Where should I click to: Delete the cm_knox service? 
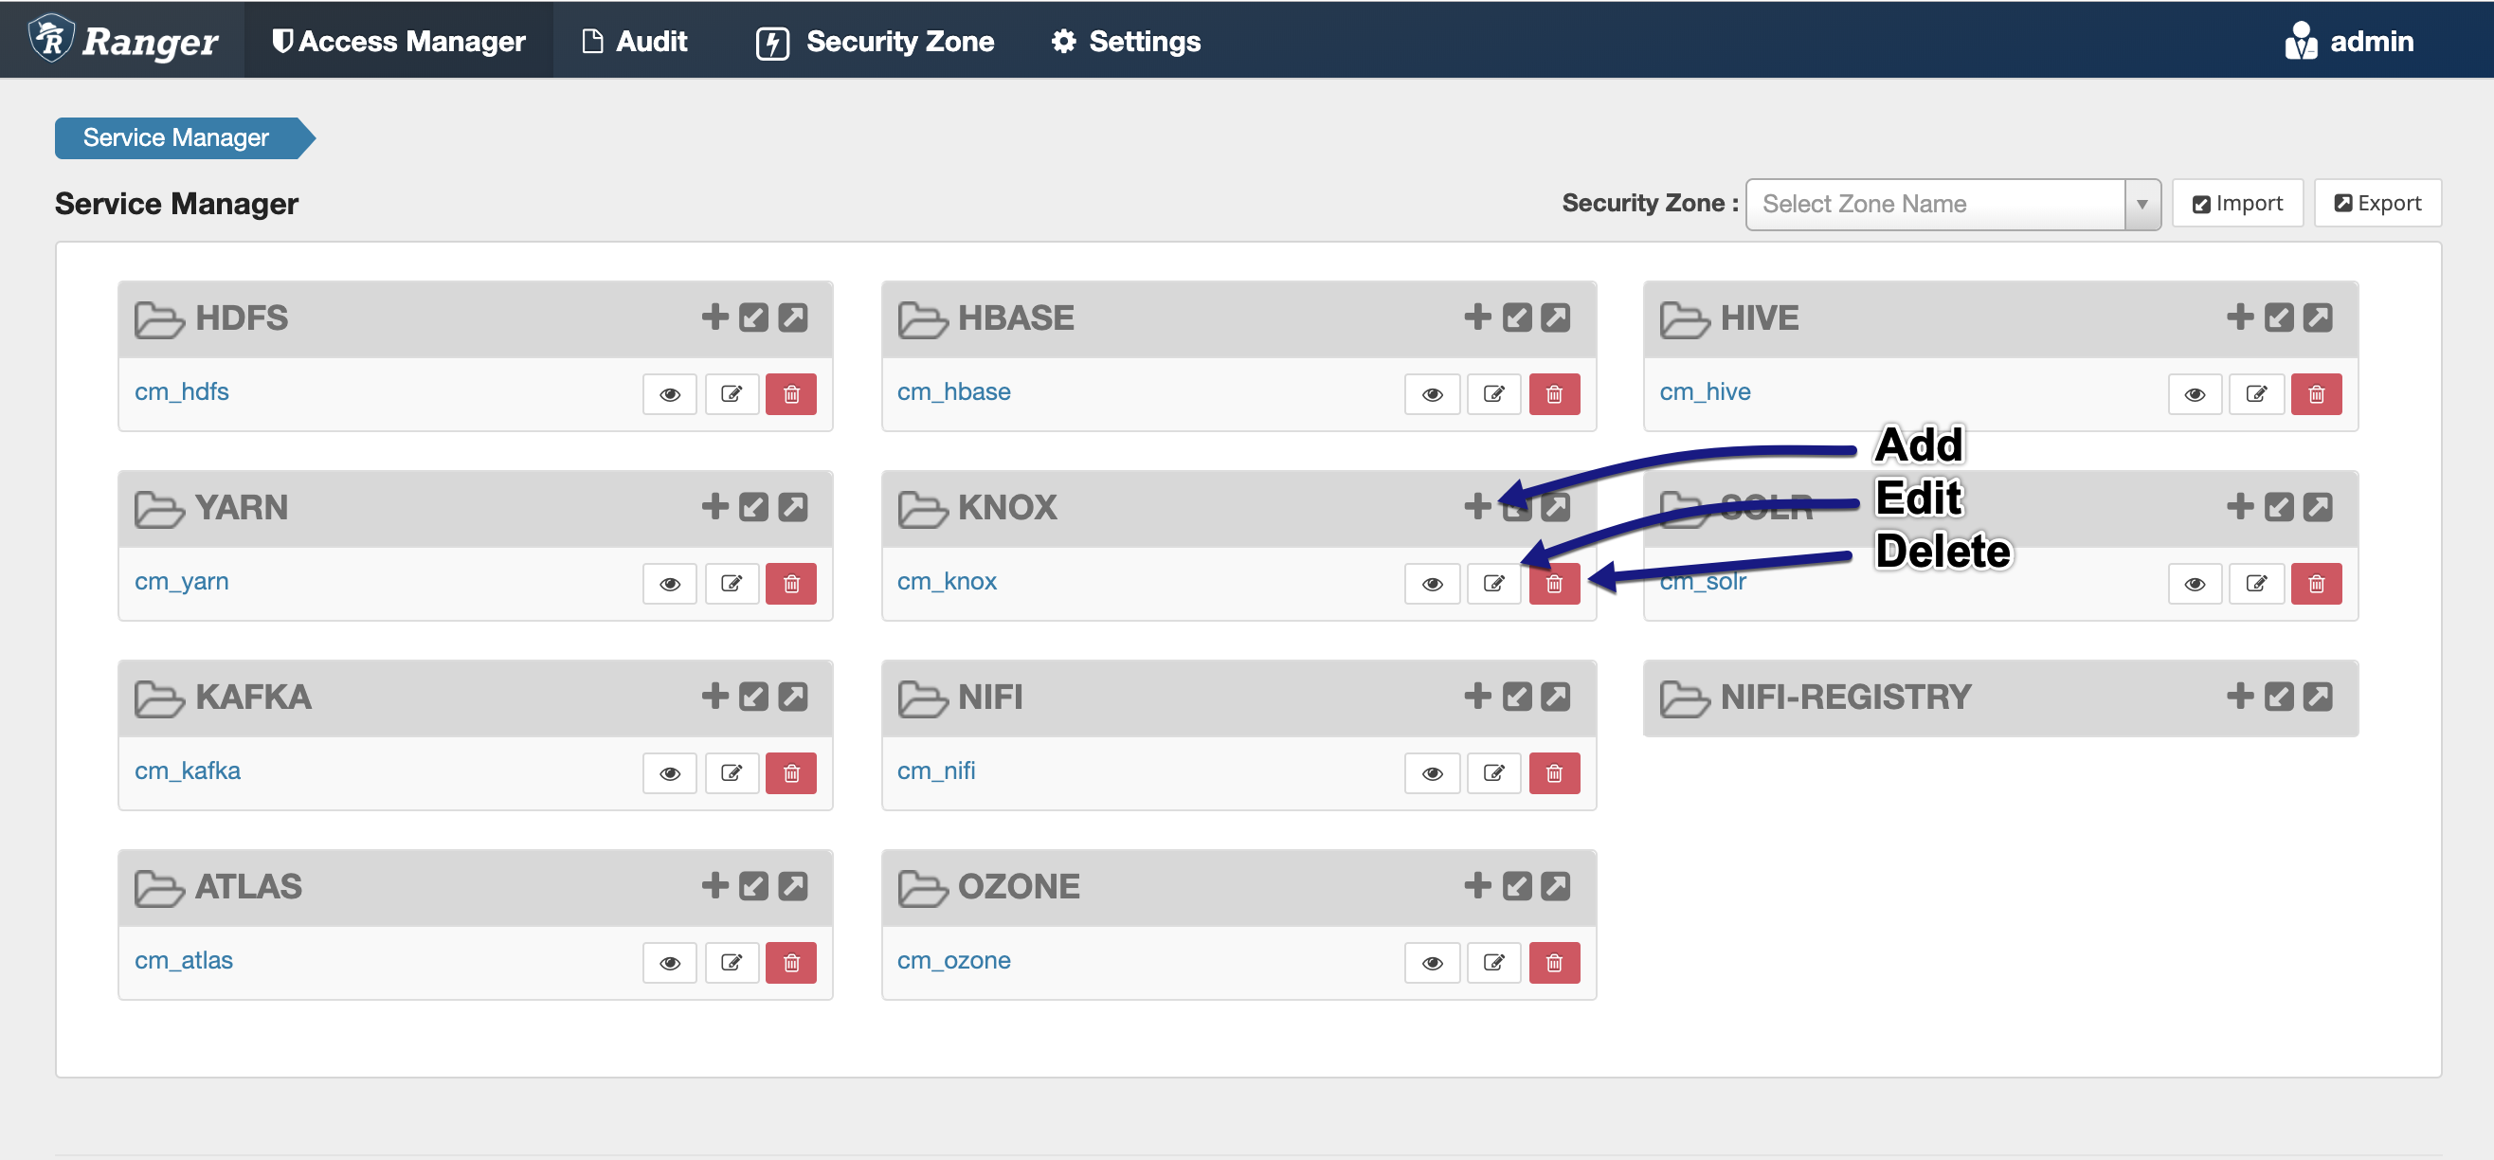coord(1554,583)
